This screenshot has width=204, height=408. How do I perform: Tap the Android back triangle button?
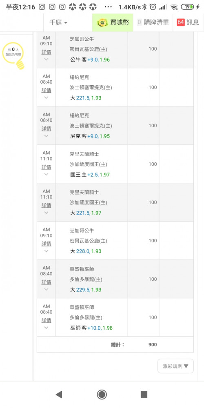[59, 395]
